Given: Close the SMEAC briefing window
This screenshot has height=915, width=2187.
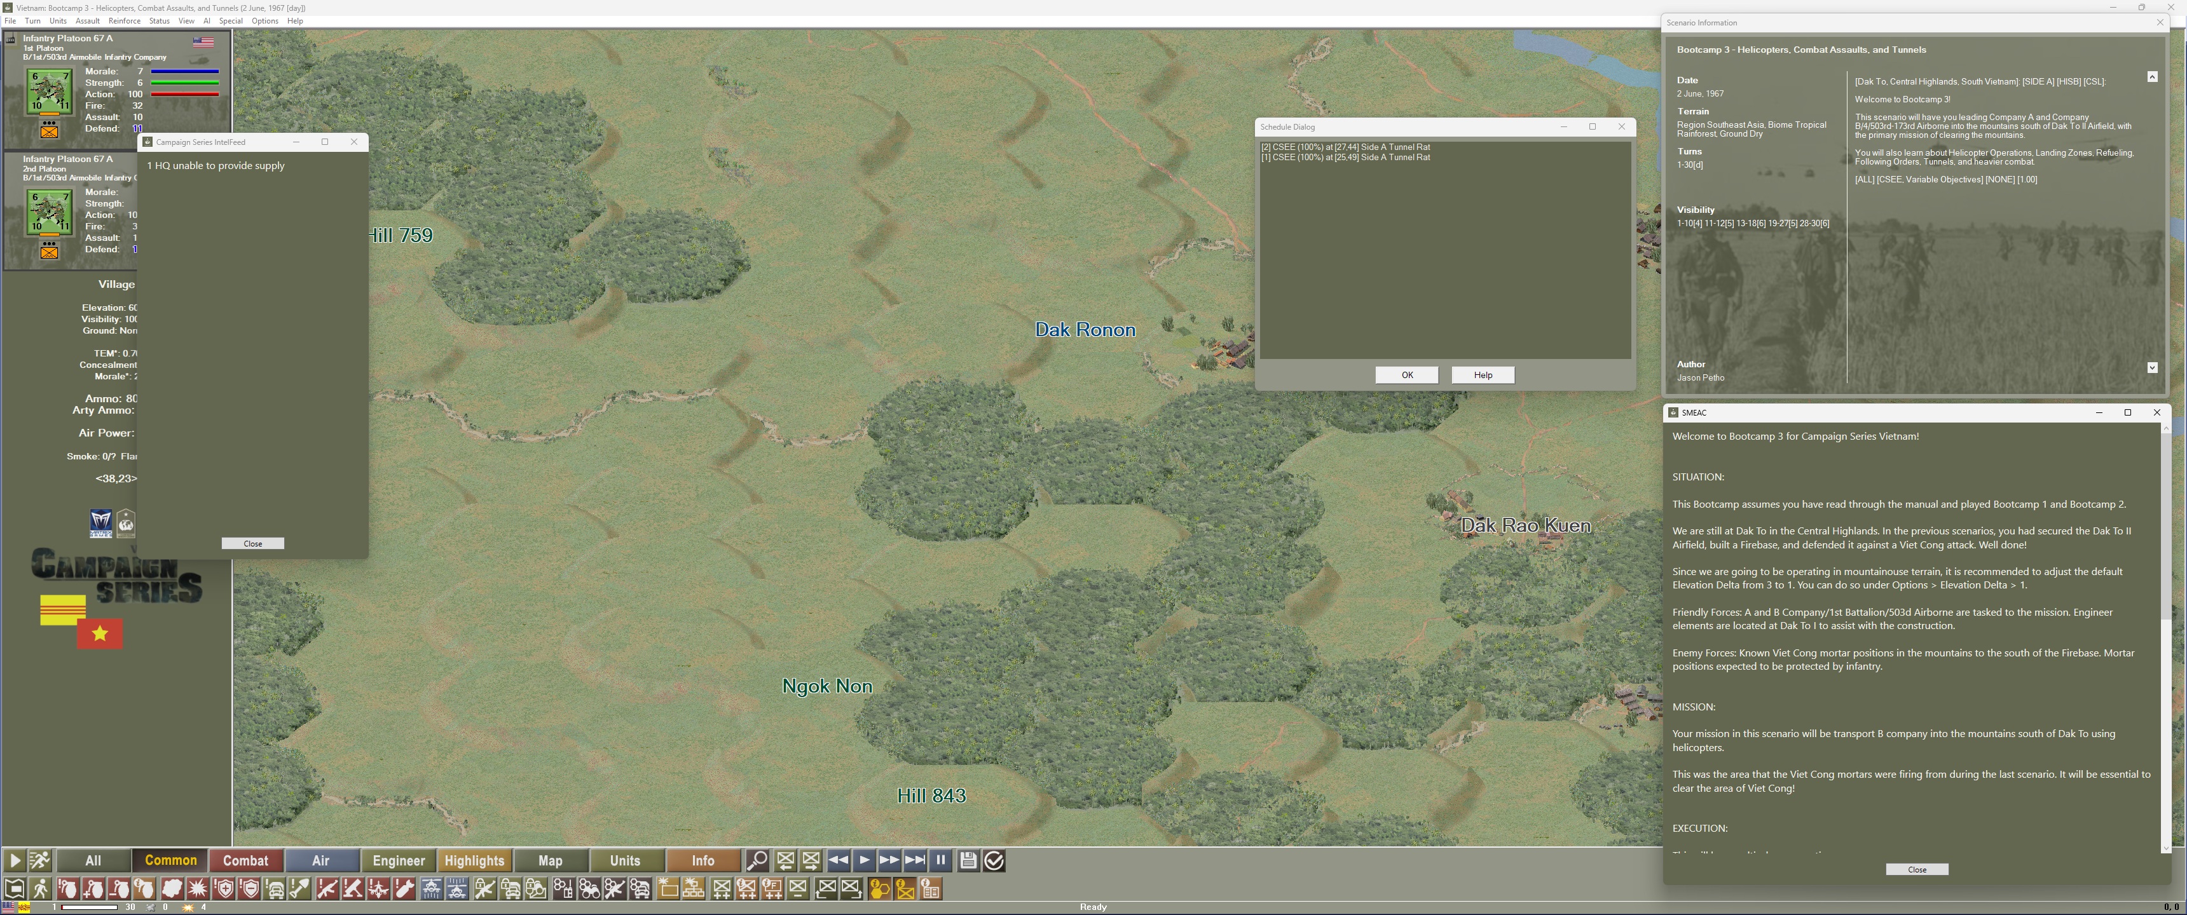Looking at the screenshot, I should [1916, 869].
